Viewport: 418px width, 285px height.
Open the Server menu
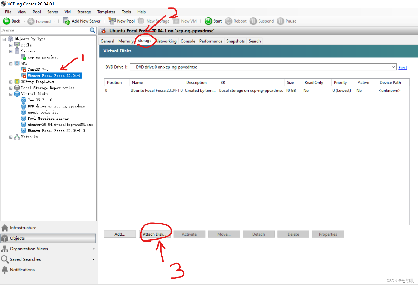click(x=52, y=12)
